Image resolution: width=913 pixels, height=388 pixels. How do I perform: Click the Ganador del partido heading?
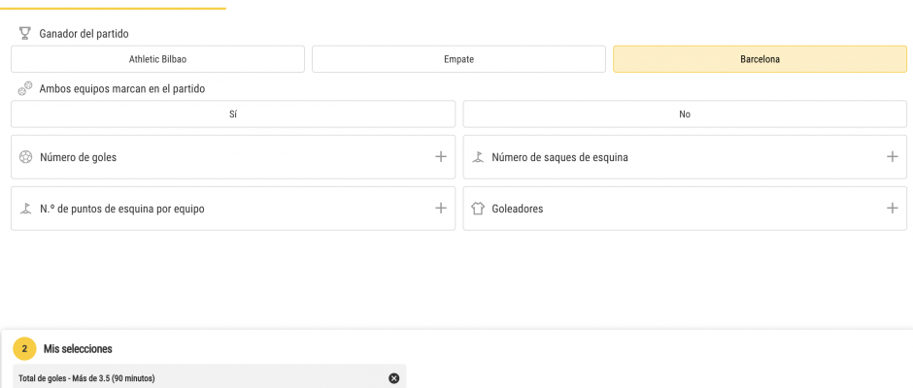coord(84,34)
